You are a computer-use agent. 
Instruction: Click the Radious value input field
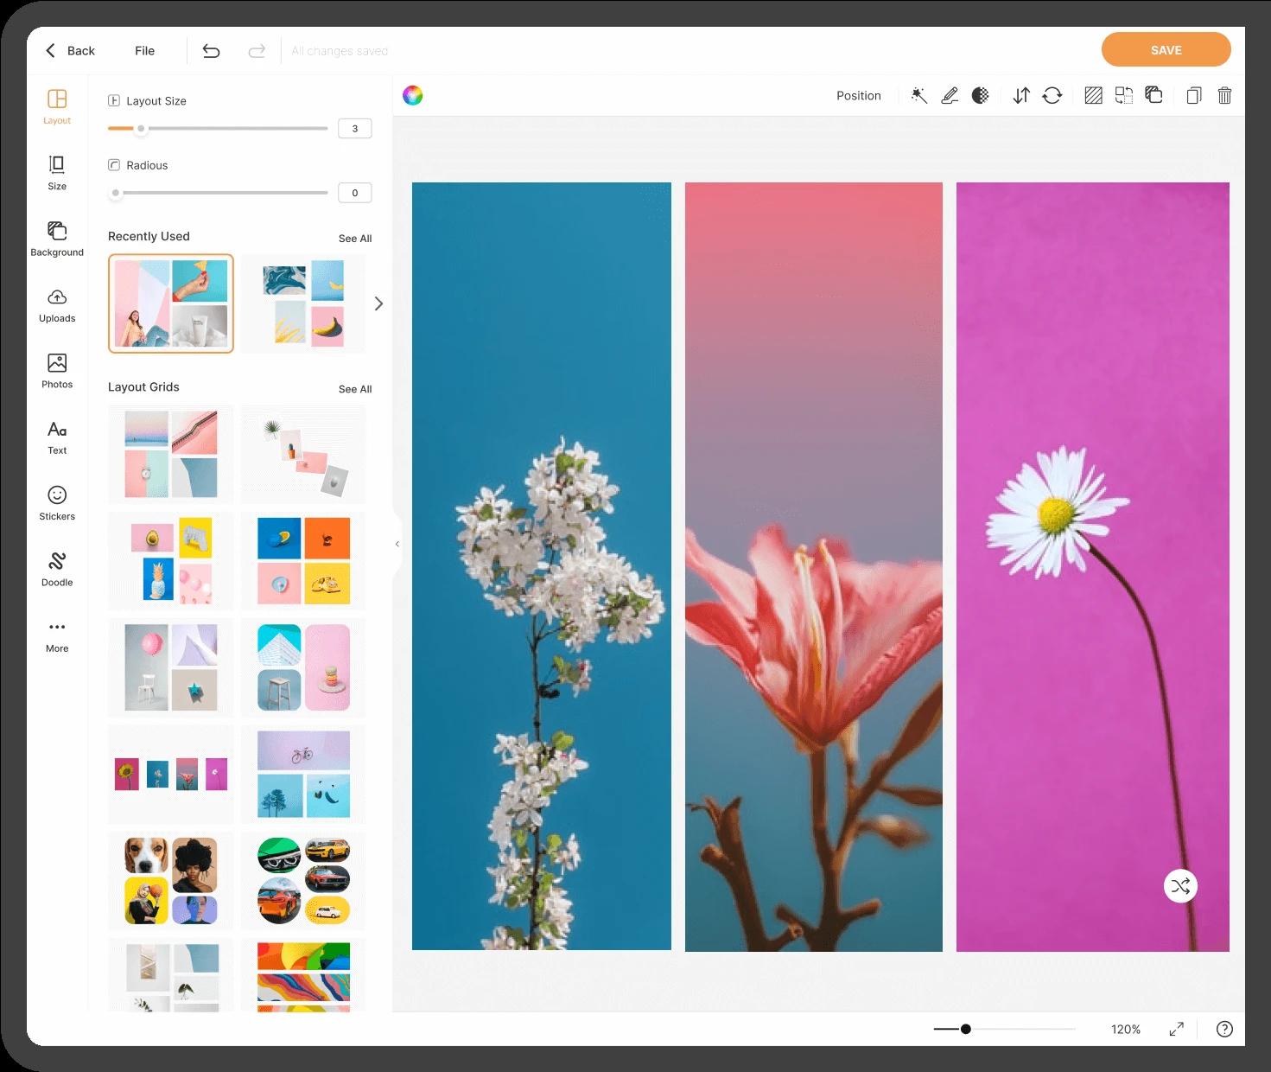[354, 193]
